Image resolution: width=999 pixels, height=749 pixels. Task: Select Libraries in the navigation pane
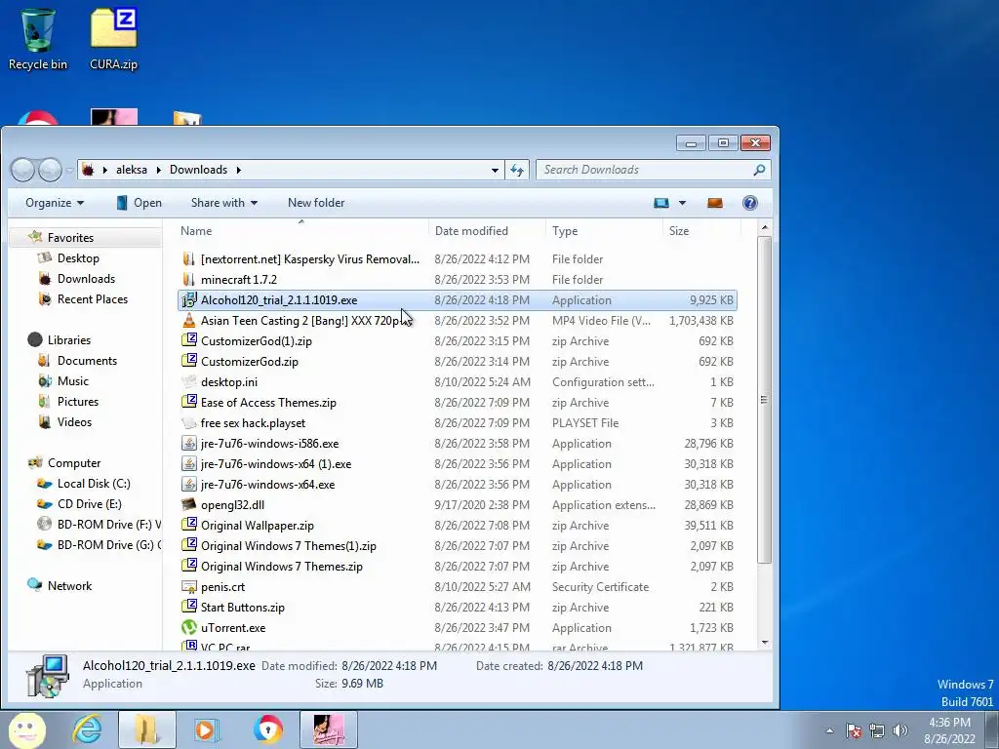(x=69, y=340)
